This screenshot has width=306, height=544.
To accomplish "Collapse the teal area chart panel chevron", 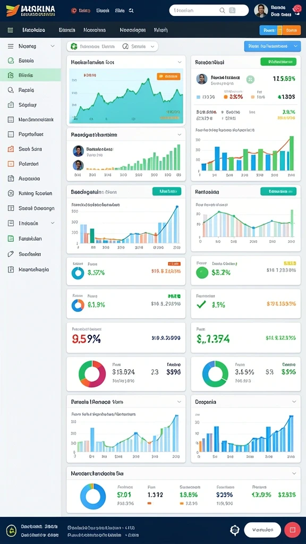I will click(180, 62).
